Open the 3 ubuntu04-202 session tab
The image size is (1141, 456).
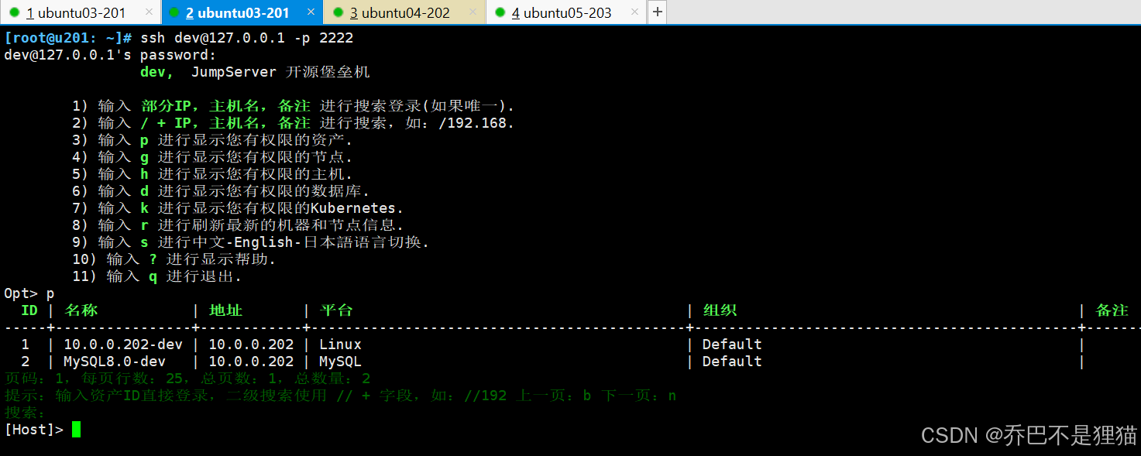click(x=400, y=12)
